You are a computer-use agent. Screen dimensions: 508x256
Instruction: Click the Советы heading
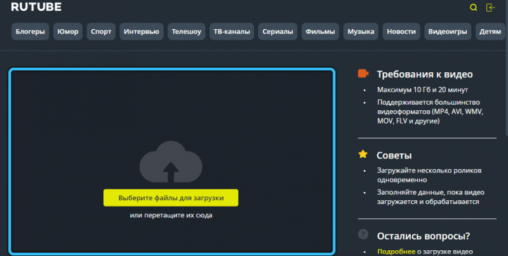click(394, 155)
